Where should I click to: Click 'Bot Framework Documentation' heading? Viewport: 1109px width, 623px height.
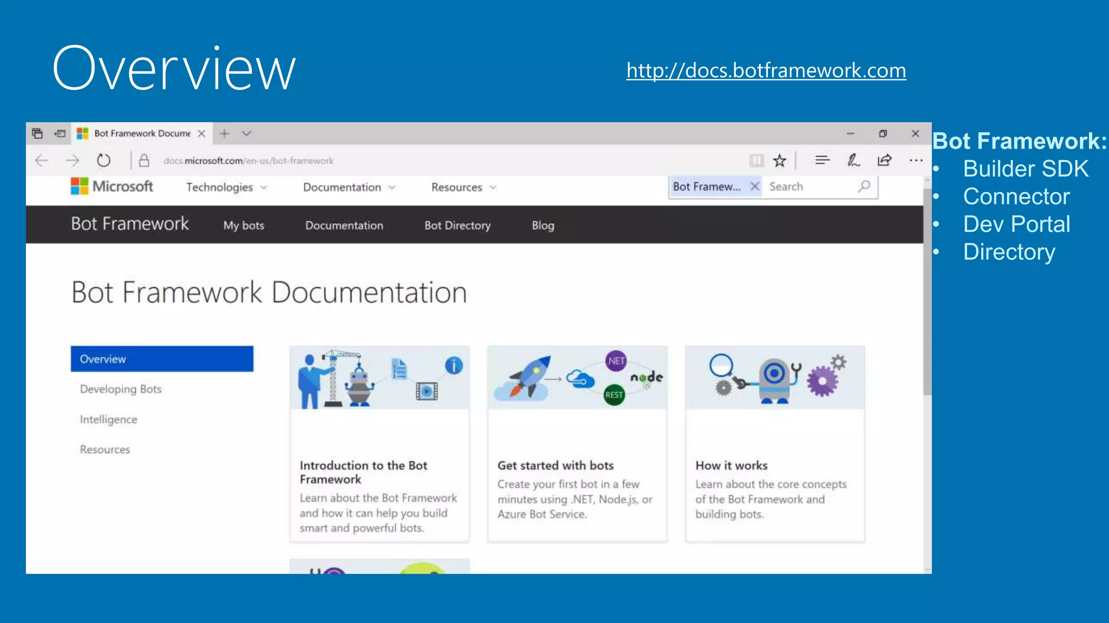click(269, 293)
